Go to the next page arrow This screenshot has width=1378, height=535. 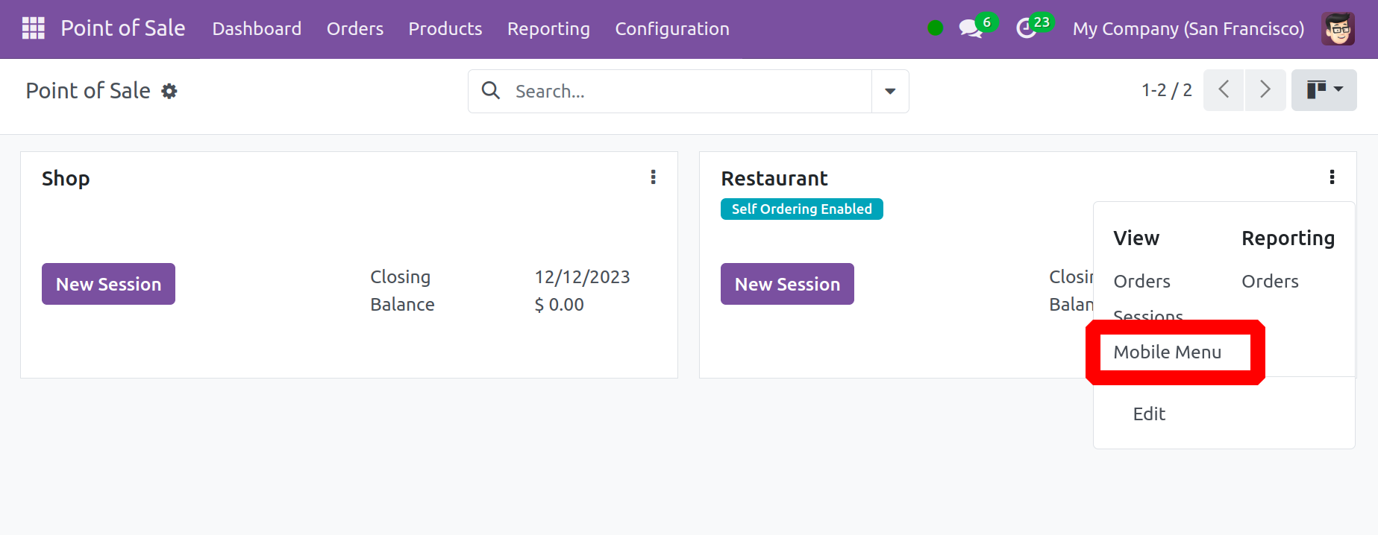1265,90
